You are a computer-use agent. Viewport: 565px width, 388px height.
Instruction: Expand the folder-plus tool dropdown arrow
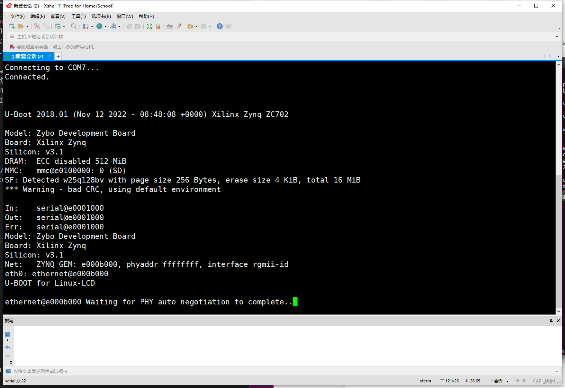196,26
